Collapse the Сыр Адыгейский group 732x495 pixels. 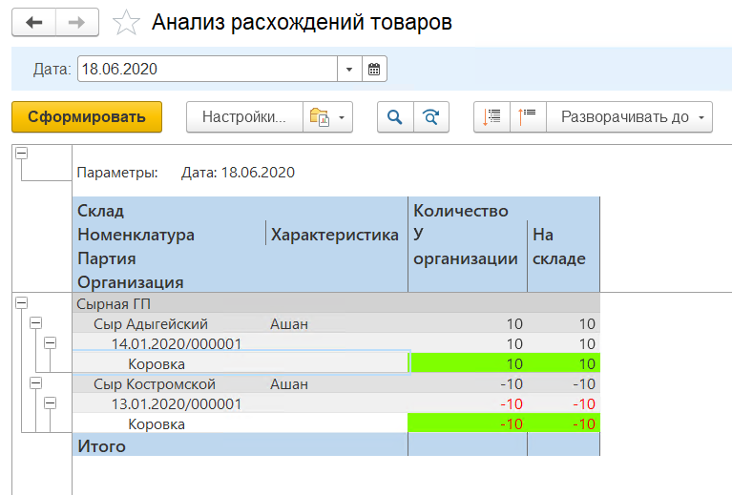36,323
